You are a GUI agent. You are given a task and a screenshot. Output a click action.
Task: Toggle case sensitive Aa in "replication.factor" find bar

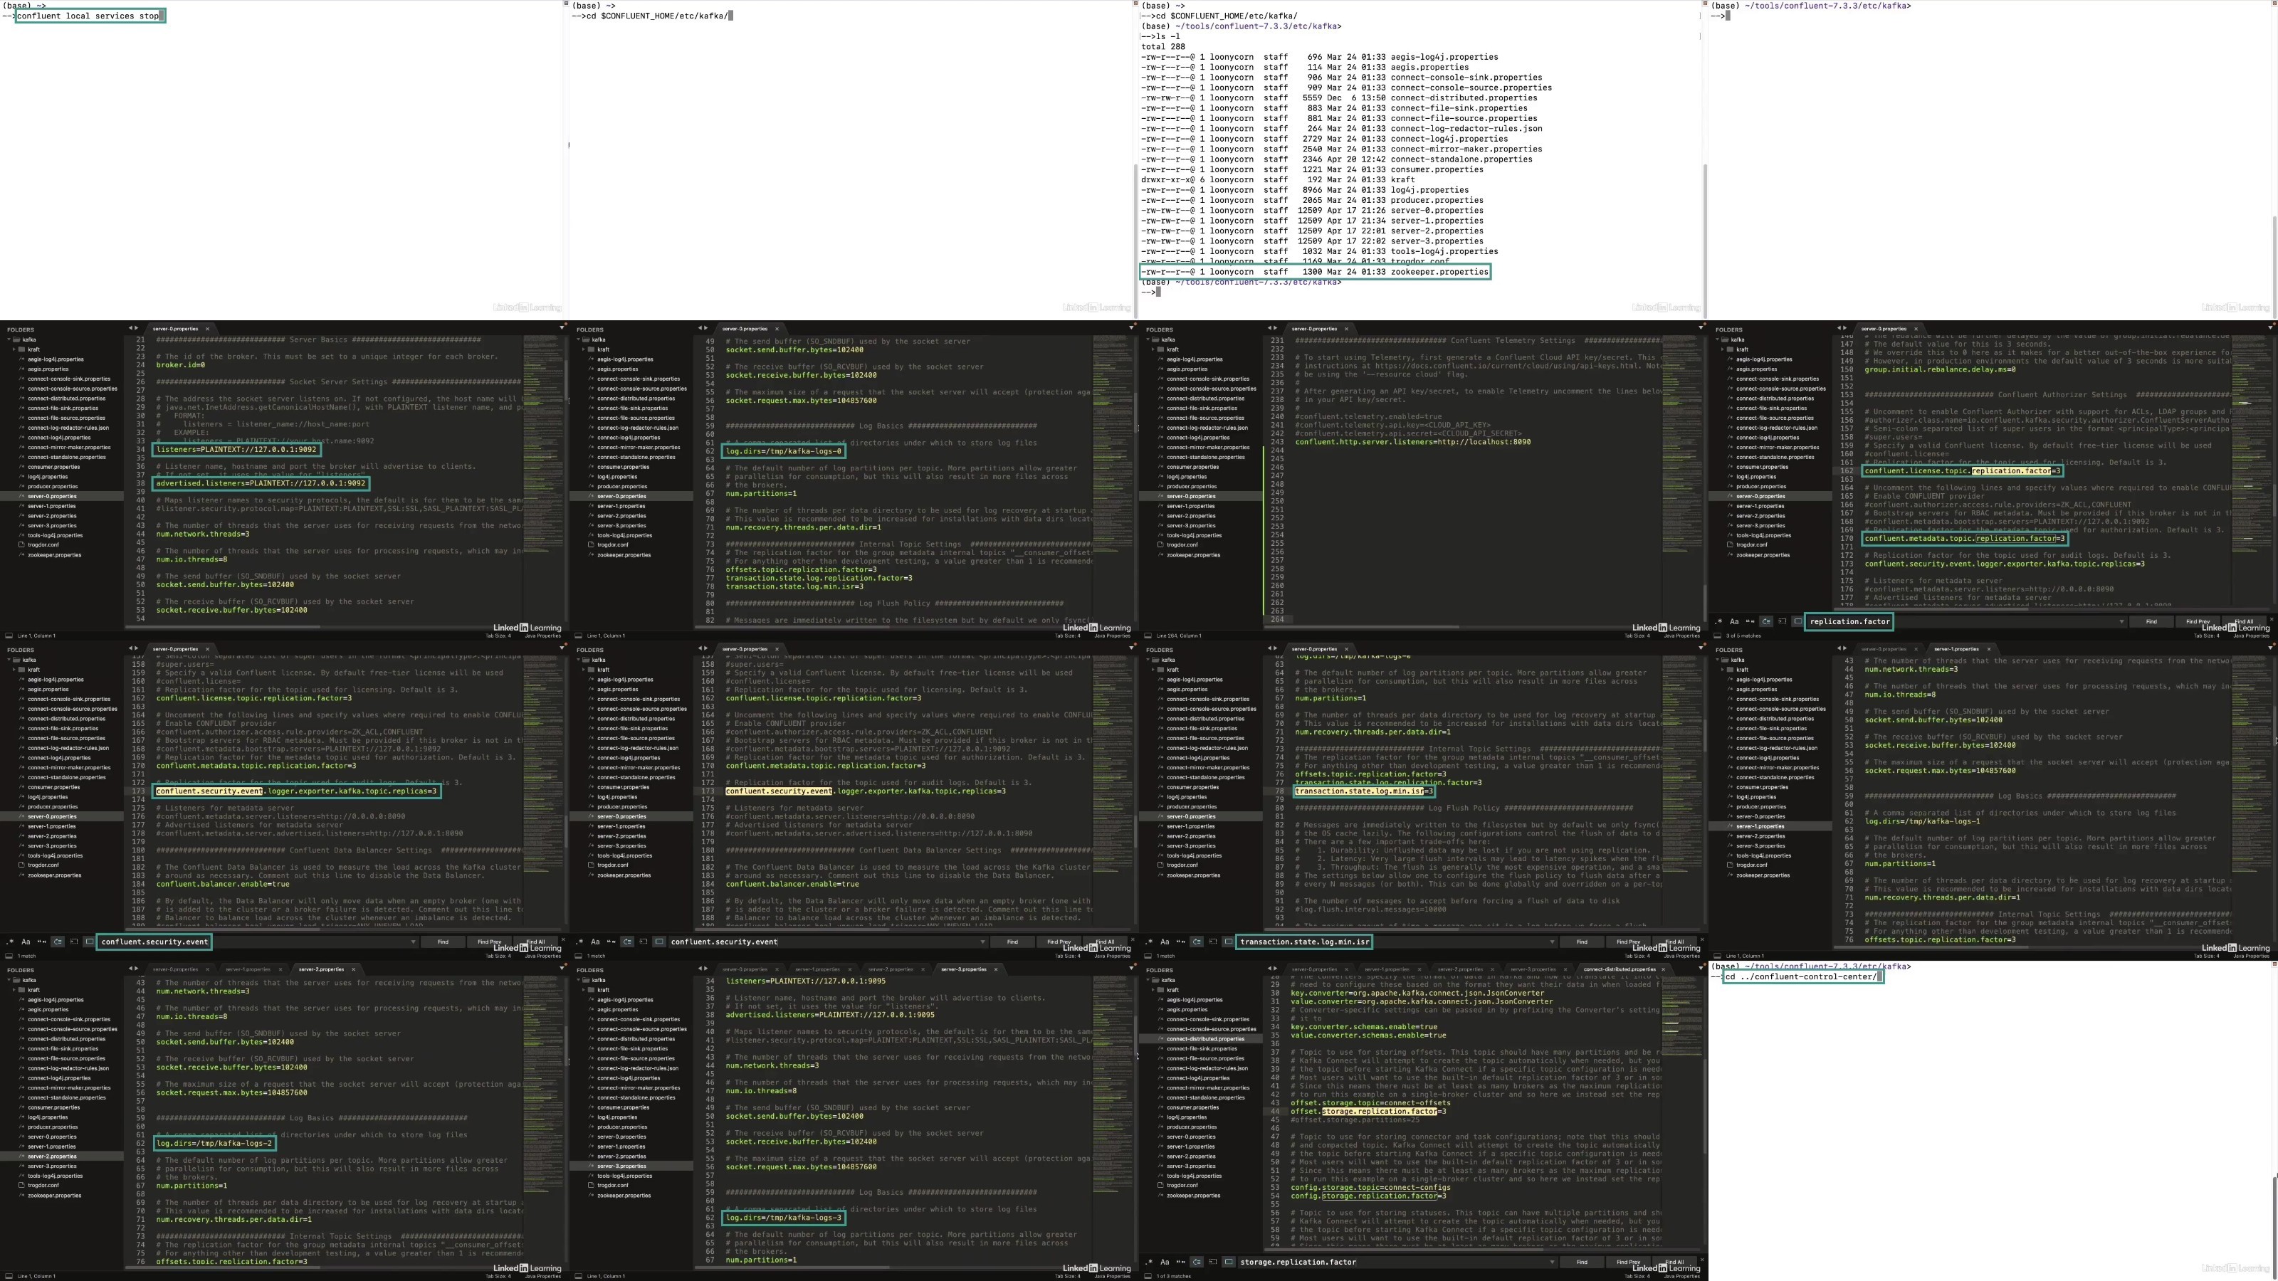1734,621
